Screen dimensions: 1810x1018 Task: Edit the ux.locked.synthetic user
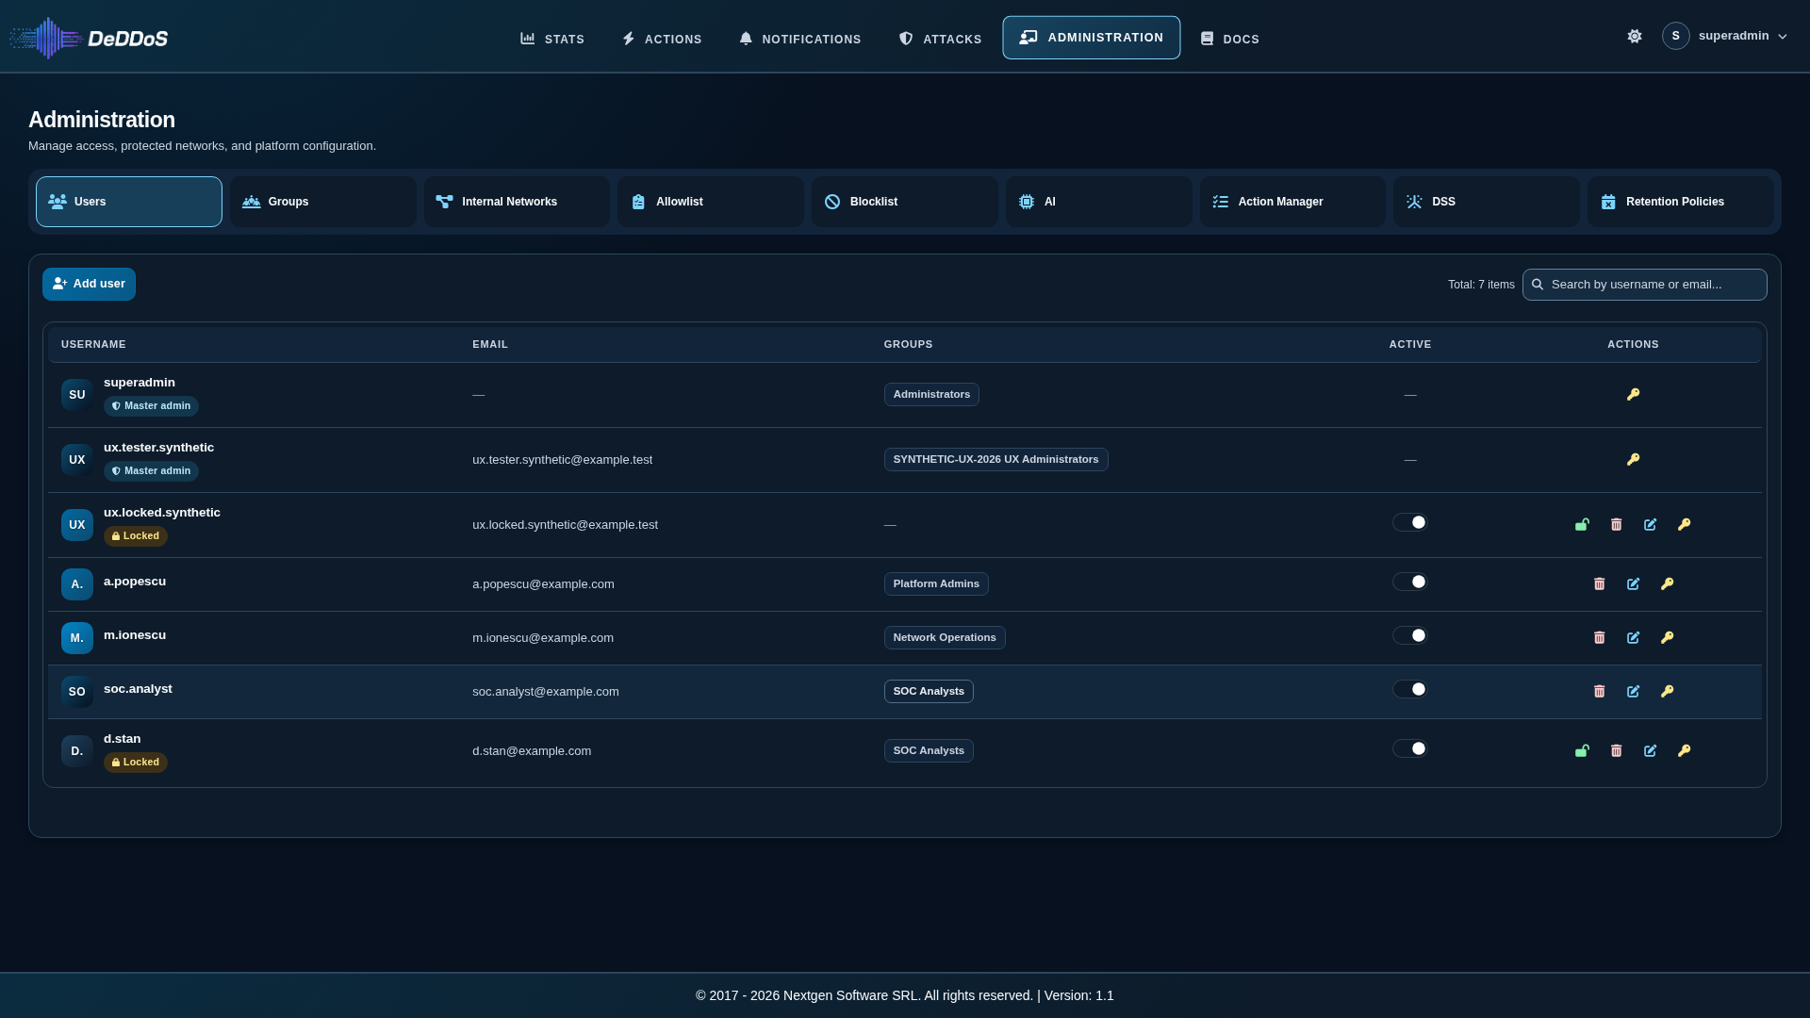pyautogui.click(x=1650, y=525)
